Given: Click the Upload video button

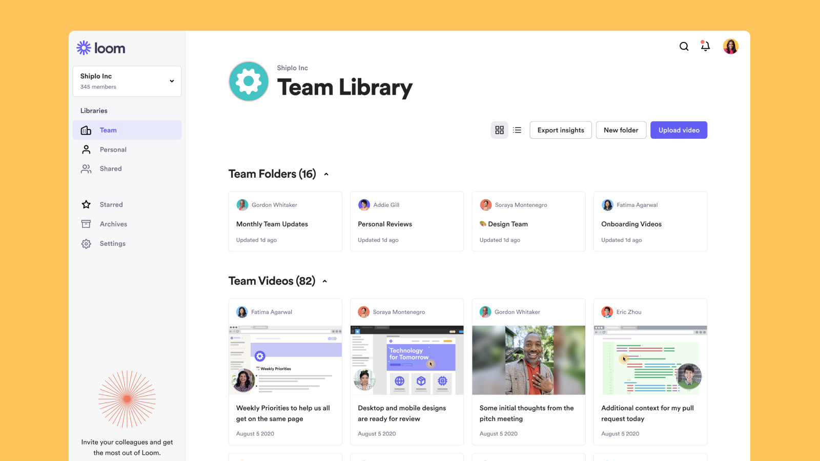Looking at the screenshot, I should (679, 130).
